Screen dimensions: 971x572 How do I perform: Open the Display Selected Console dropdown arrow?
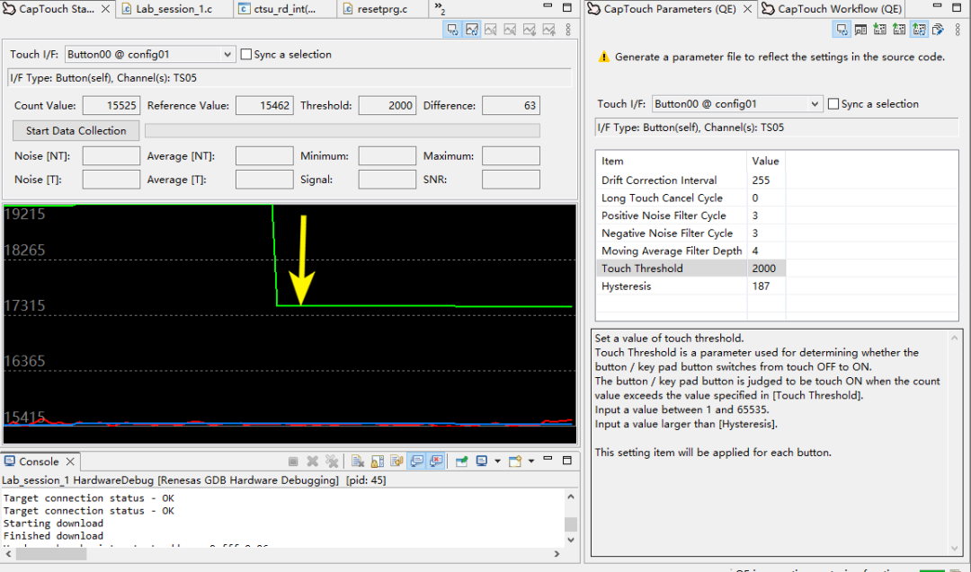click(497, 462)
